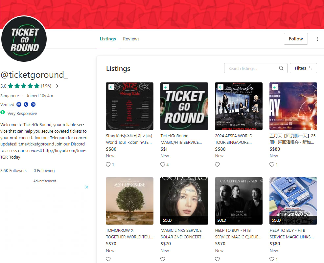Click the ID verified badge icon

pyautogui.click(x=33, y=104)
